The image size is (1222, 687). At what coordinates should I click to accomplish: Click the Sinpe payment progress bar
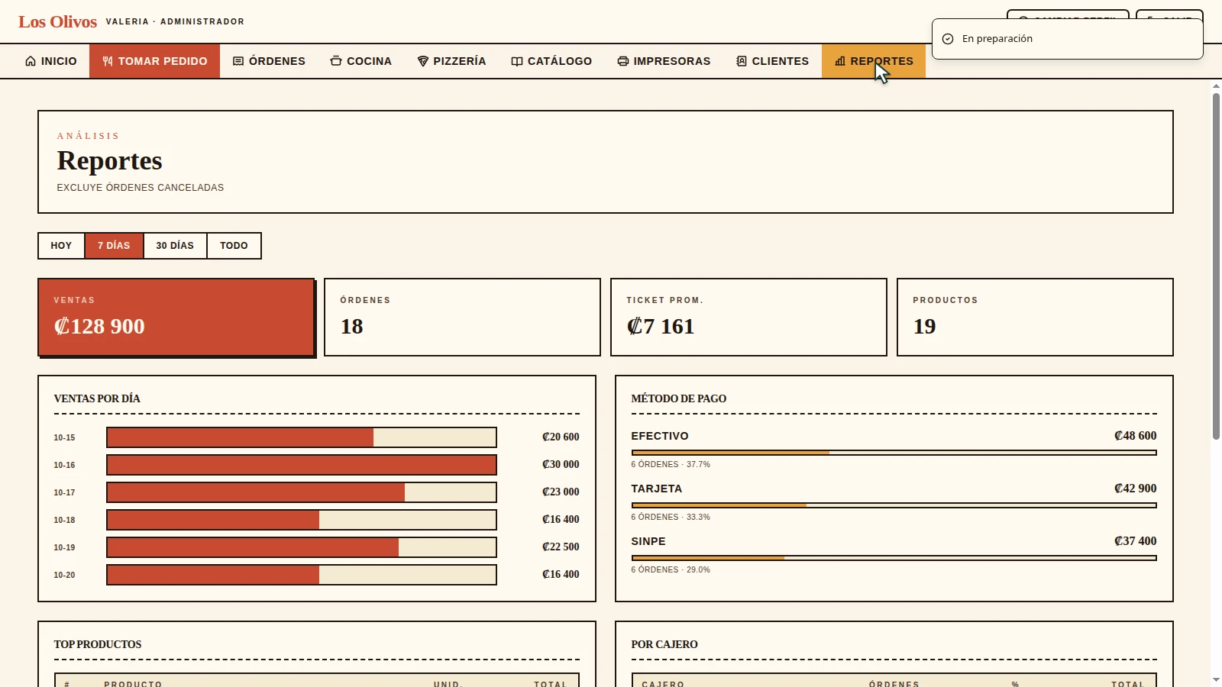pyautogui.click(x=894, y=558)
